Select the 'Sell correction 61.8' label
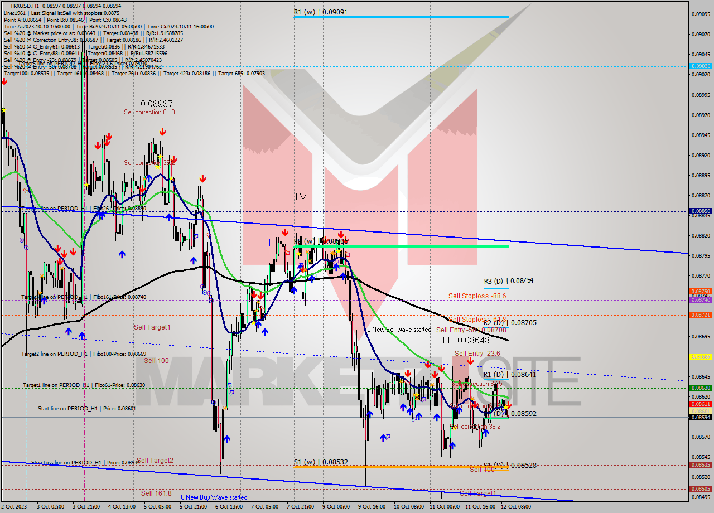 point(149,112)
